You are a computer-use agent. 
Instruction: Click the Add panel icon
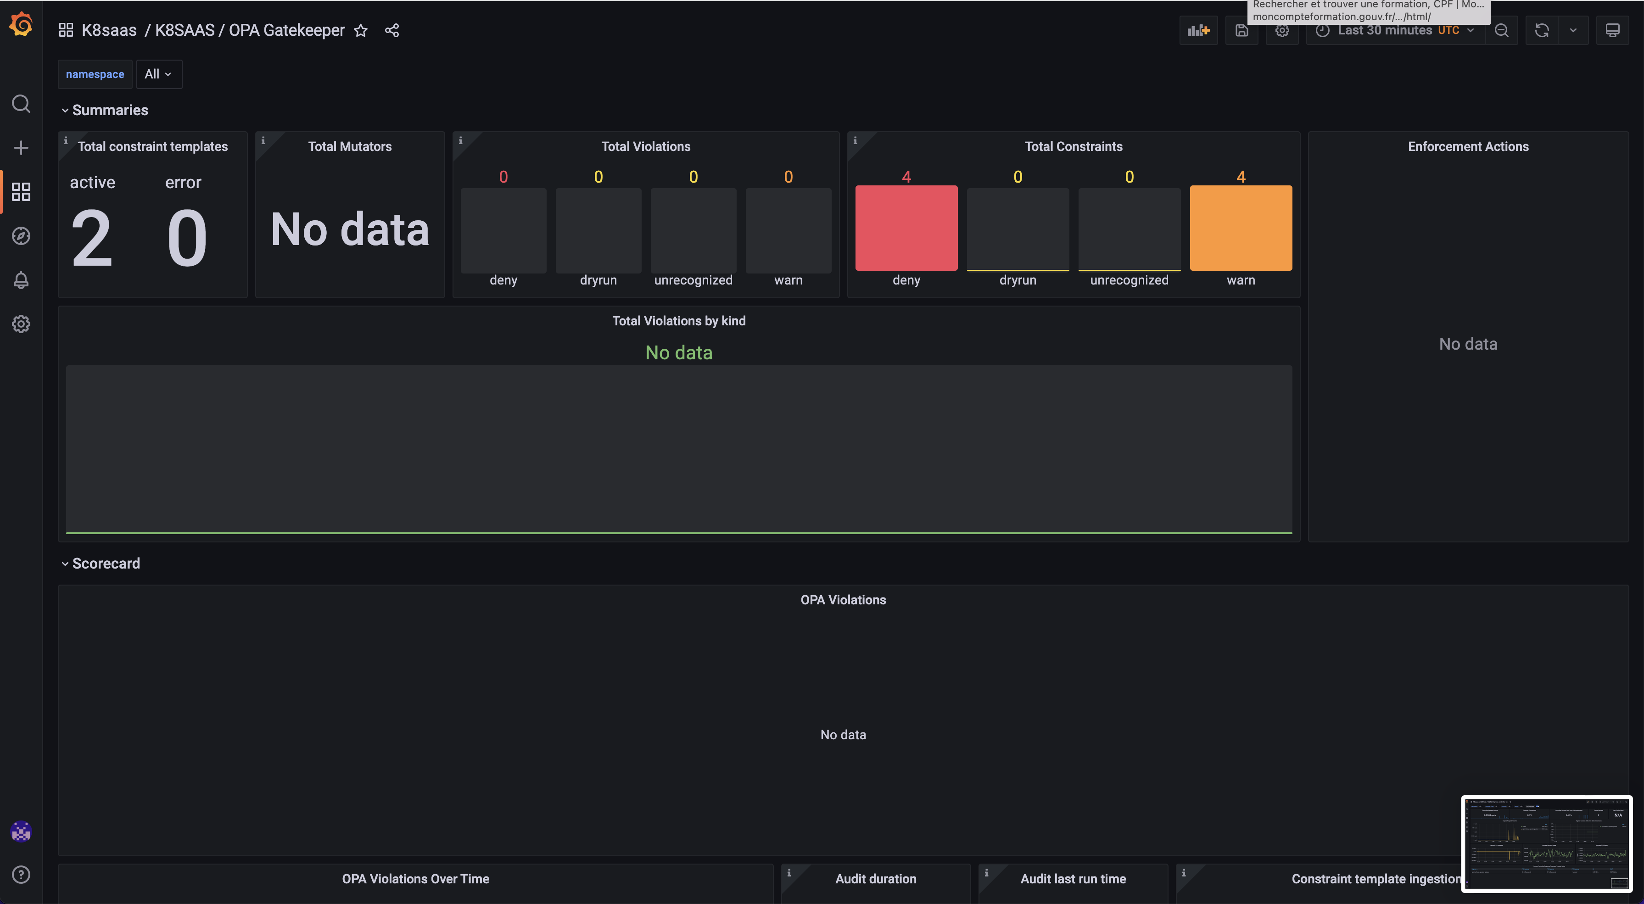[1198, 30]
